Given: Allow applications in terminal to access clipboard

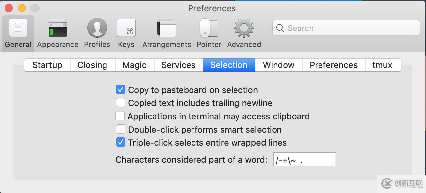Looking at the screenshot, I should pyautogui.click(x=121, y=116).
